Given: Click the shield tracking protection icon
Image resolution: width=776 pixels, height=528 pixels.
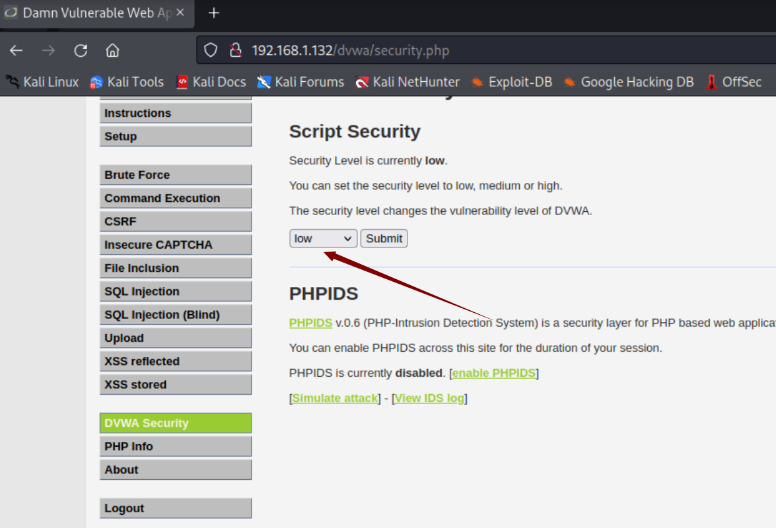Looking at the screenshot, I should pos(210,51).
